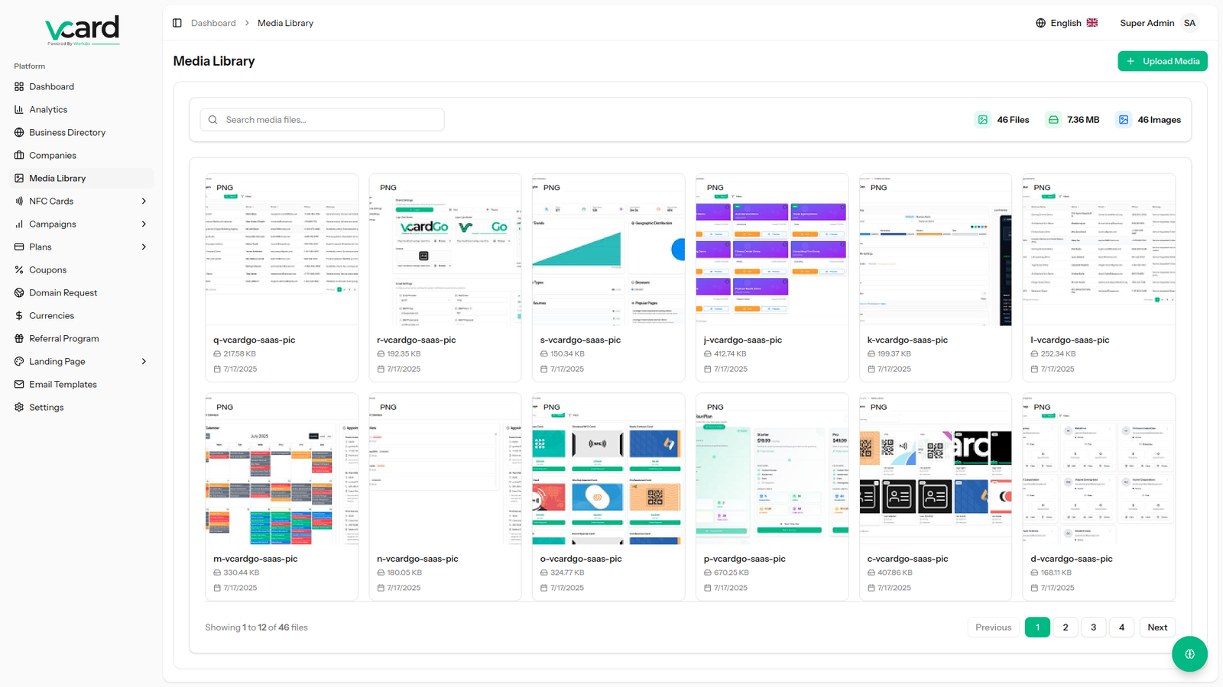Expand the Campaigns submenu chevron
This screenshot has width=1223, height=687.
coord(144,224)
